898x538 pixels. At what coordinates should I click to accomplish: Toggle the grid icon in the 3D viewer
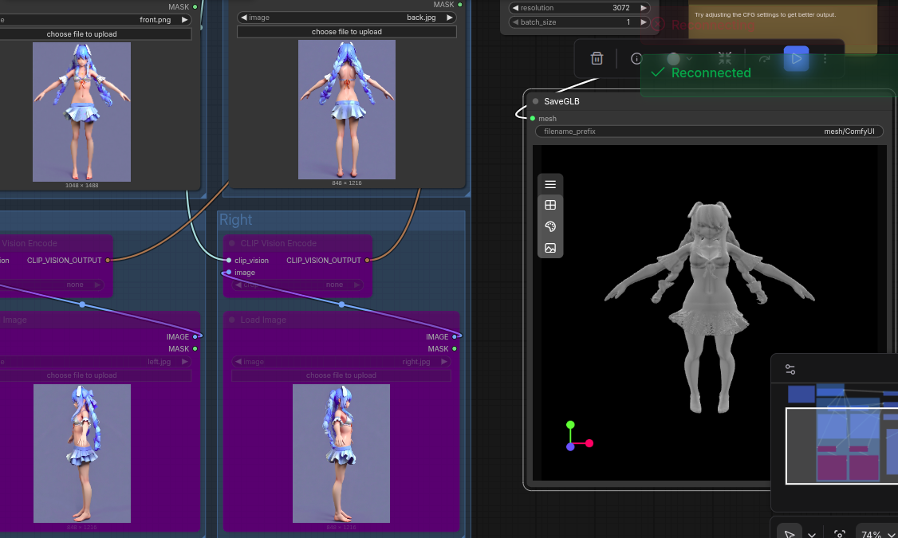pyautogui.click(x=550, y=206)
